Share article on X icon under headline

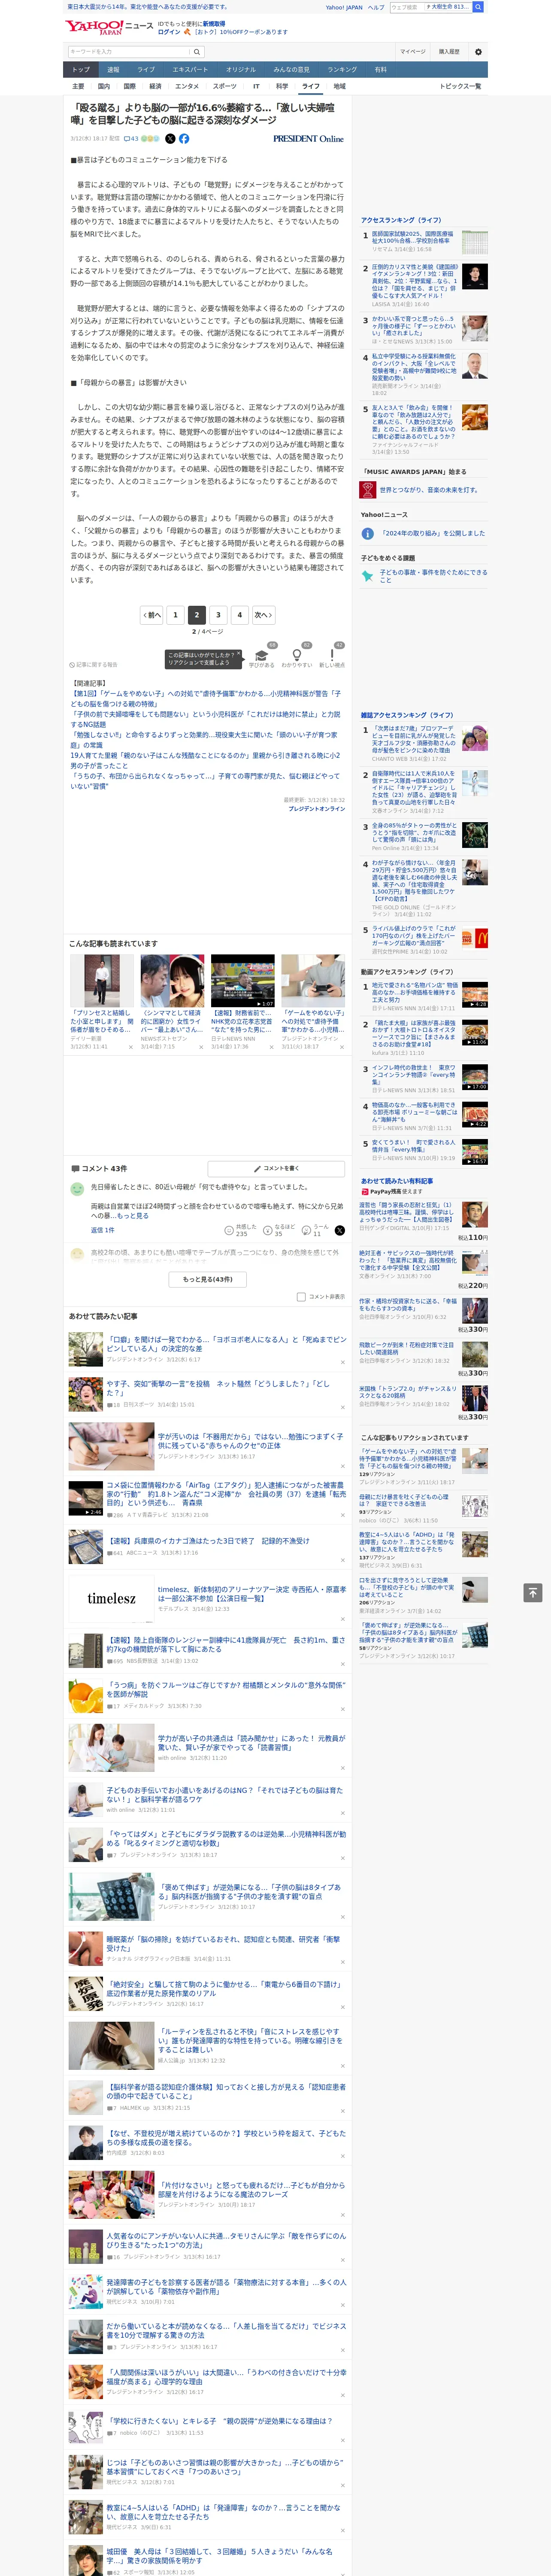tap(170, 139)
